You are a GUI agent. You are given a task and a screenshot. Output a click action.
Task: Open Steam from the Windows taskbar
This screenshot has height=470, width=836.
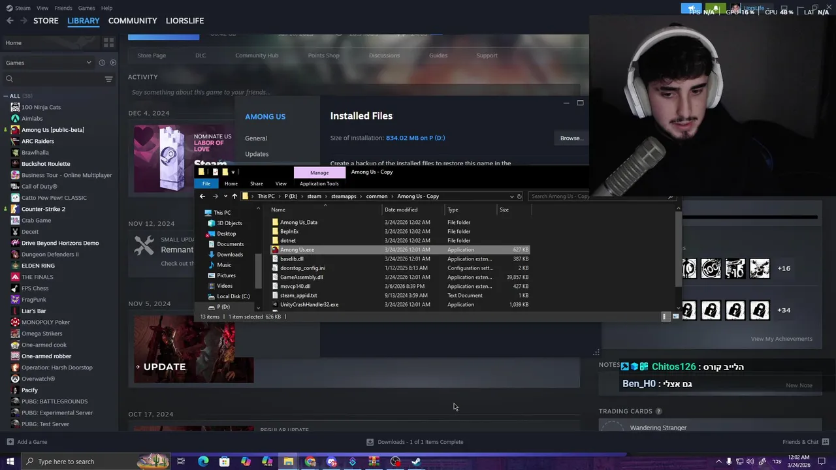tap(416, 462)
